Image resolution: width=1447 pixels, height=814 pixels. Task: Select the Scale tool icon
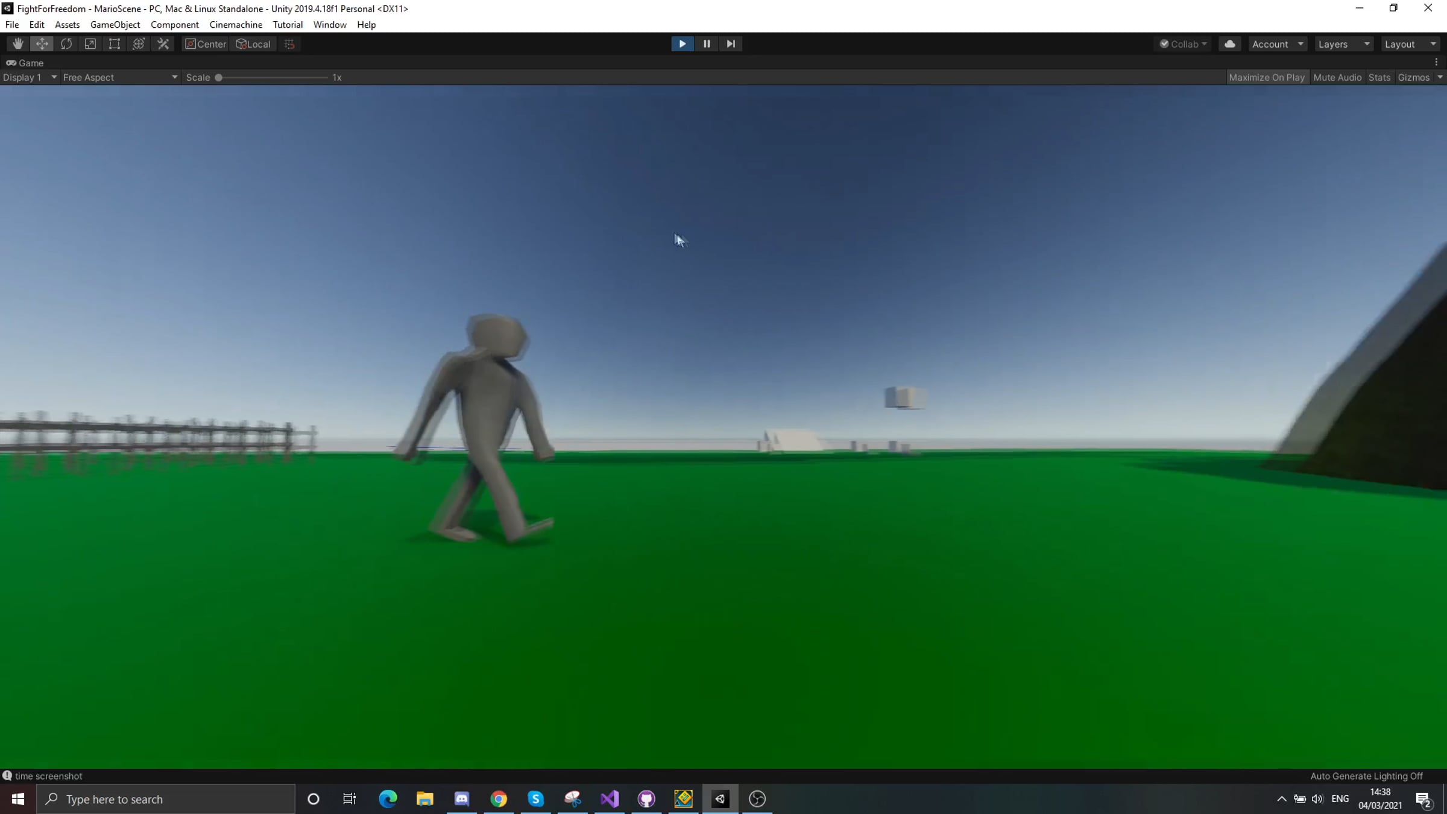pos(90,44)
